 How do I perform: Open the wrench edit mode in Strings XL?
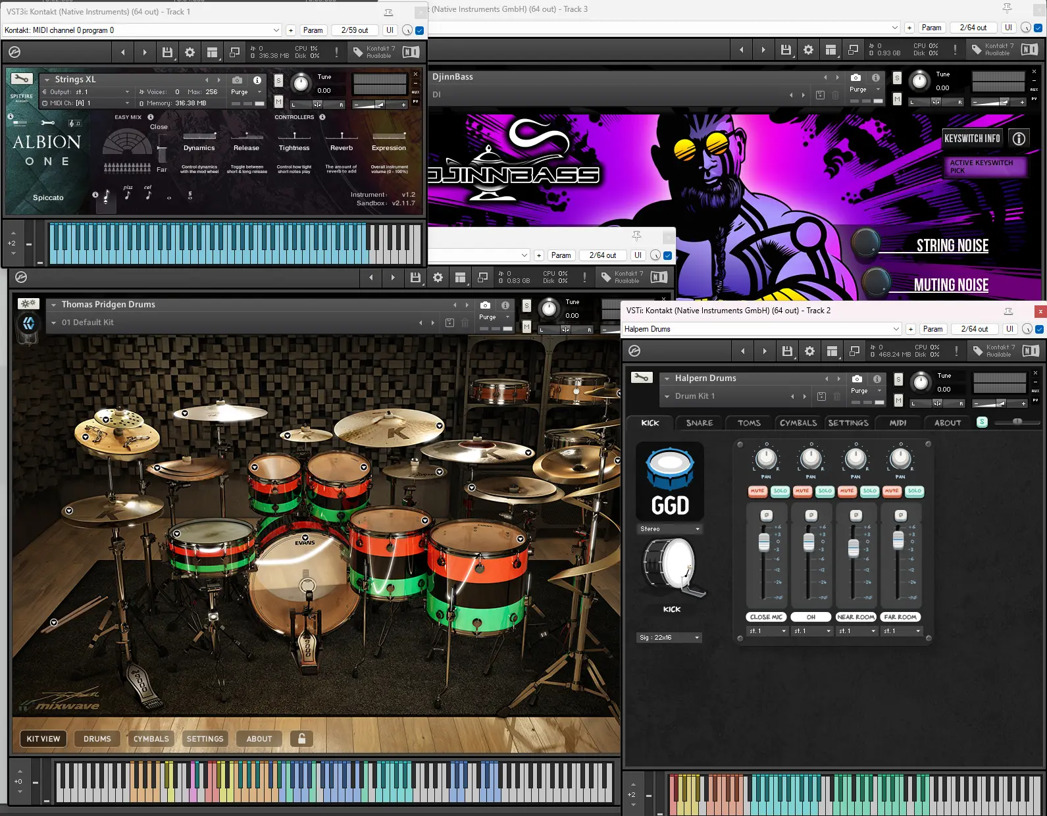tap(22, 79)
